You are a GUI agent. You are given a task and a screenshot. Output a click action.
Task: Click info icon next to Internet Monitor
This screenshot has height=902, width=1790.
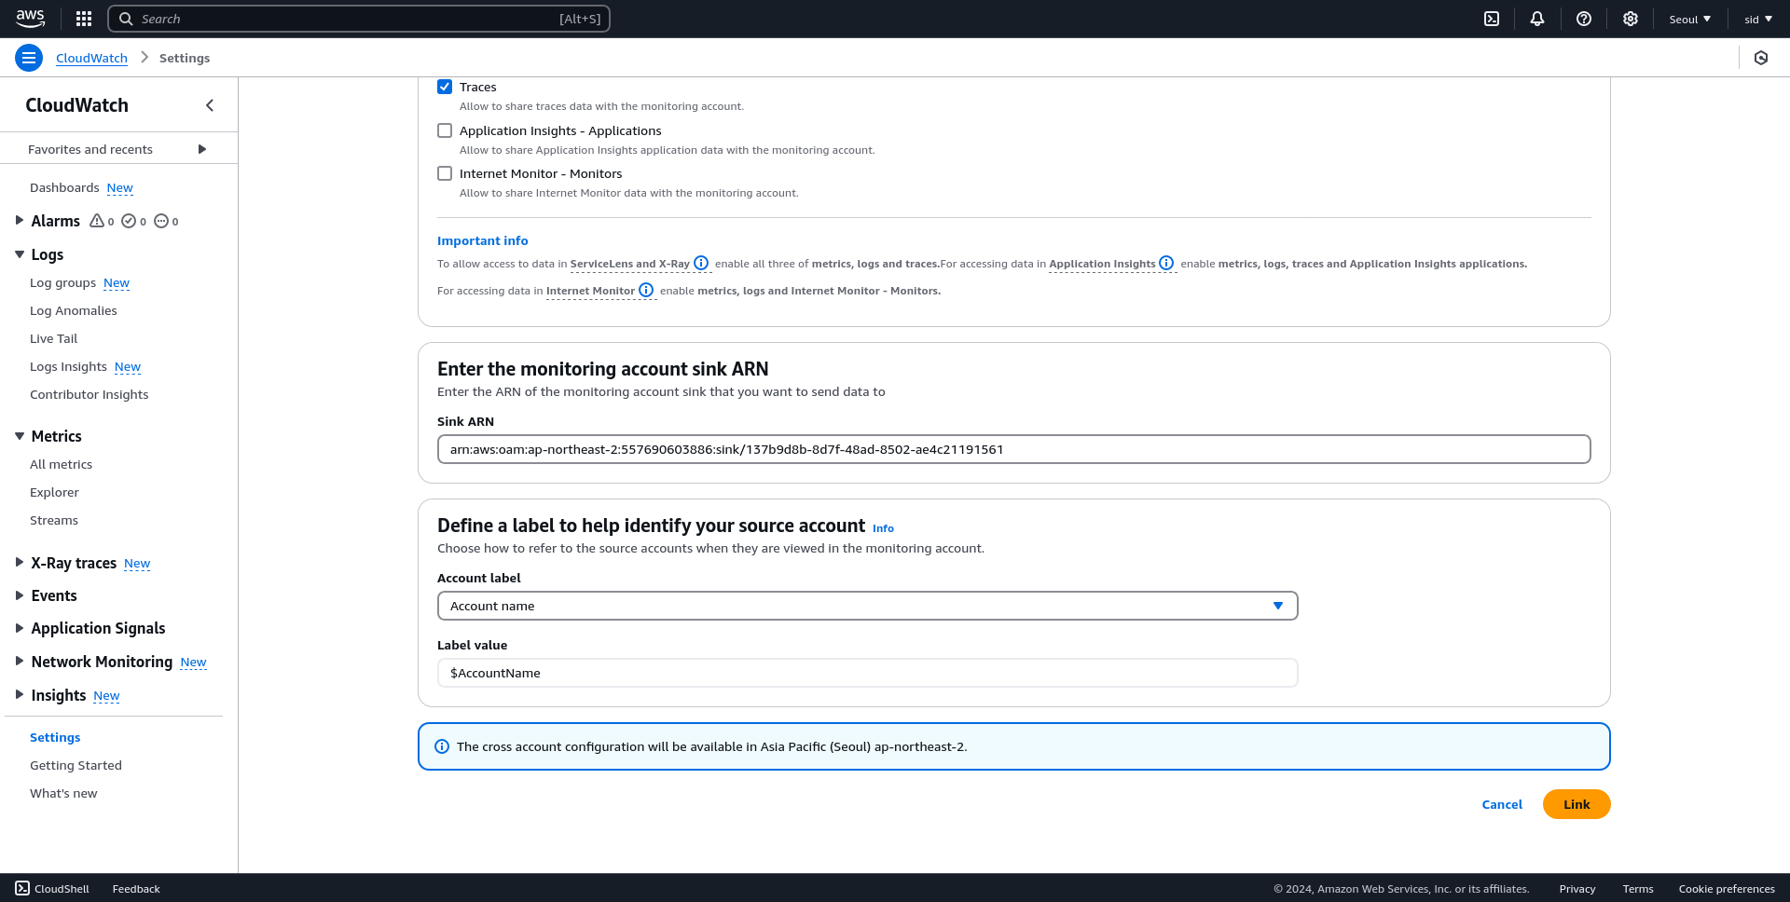tap(646, 290)
